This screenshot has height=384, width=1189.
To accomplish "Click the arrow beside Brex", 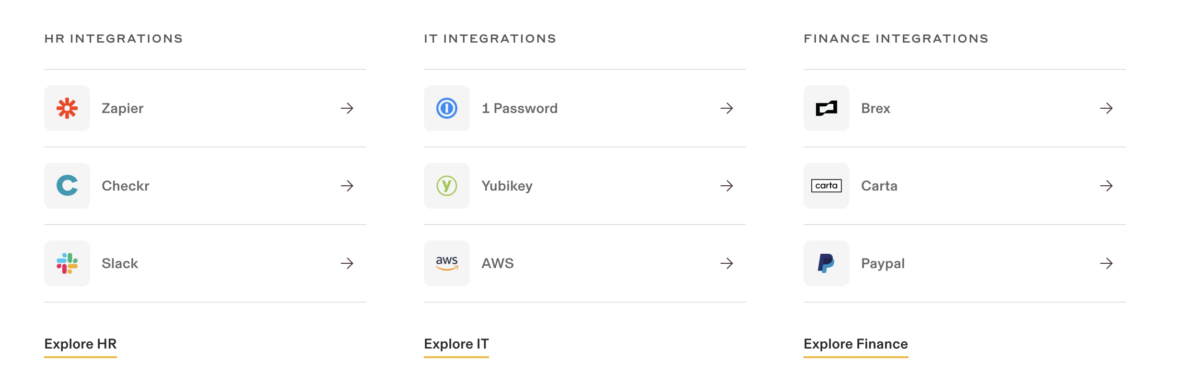I will [1107, 108].
